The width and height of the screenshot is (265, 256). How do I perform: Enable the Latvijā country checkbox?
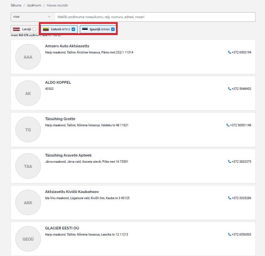(34, 29)
